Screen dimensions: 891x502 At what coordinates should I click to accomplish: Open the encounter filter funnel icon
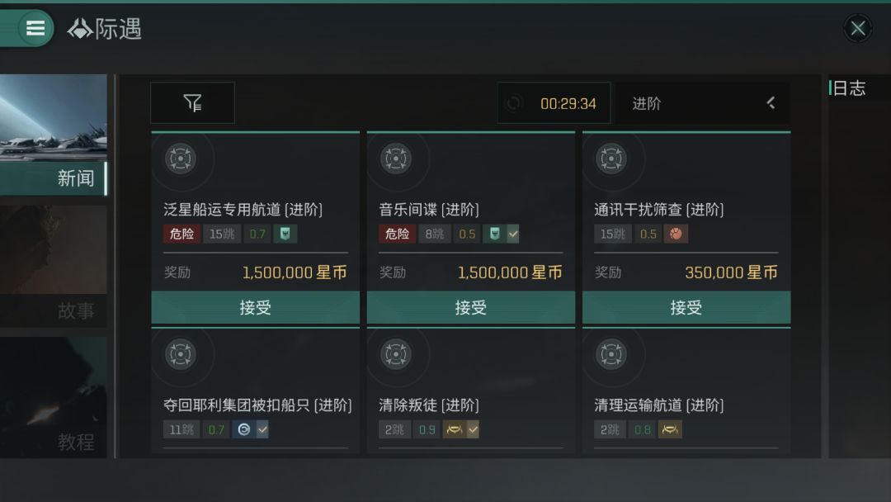[x=192, y=103]
